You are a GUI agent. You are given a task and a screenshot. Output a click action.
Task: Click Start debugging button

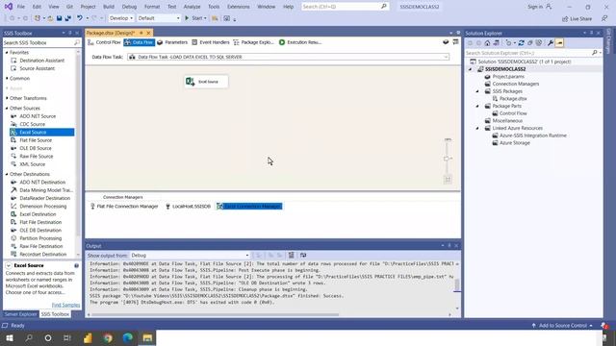point(195,18)
